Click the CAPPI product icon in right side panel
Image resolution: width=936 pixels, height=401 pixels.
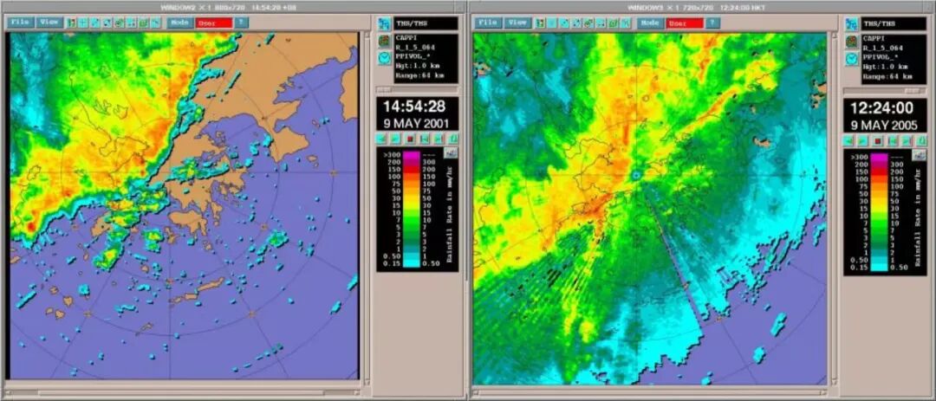(851, 42)
